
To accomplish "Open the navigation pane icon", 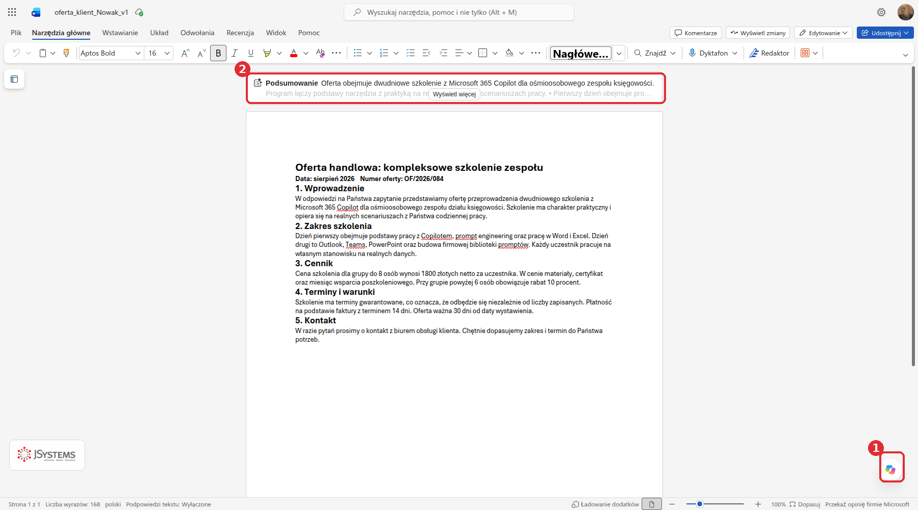I will pyautogui.click(x=14, y=79).
